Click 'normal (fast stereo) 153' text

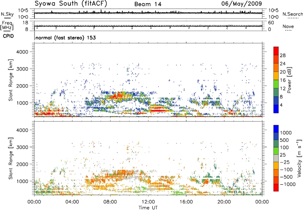pos(66,38)
